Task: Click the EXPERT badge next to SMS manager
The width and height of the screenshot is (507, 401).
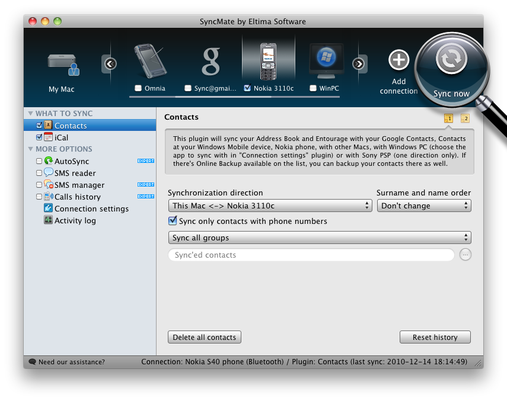Action: tap(146, 185)
